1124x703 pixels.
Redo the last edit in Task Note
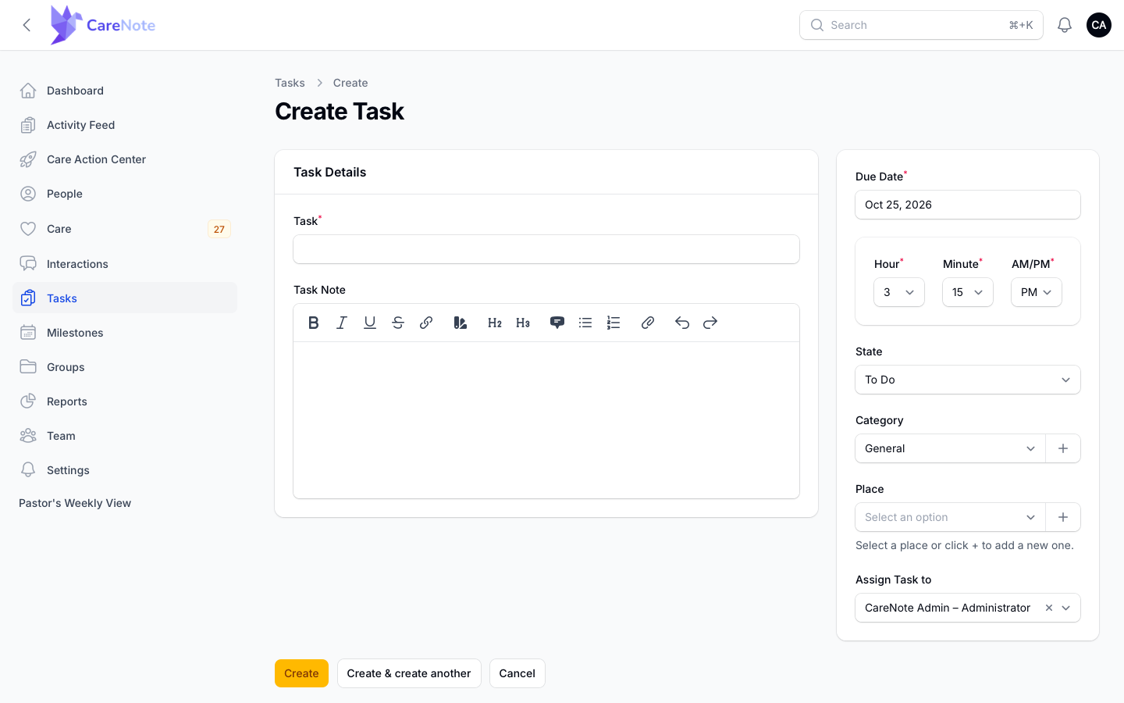tap(710, 323)
